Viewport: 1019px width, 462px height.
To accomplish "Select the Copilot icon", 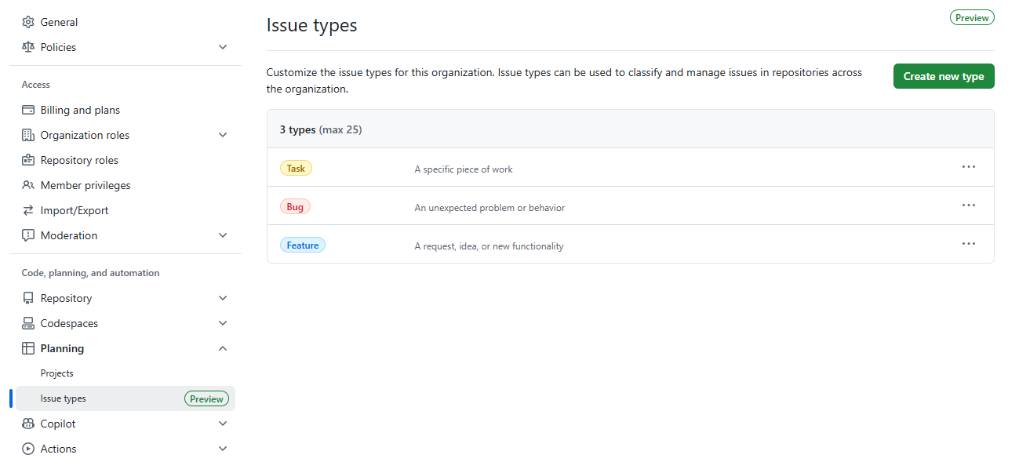I will (27, 423).
